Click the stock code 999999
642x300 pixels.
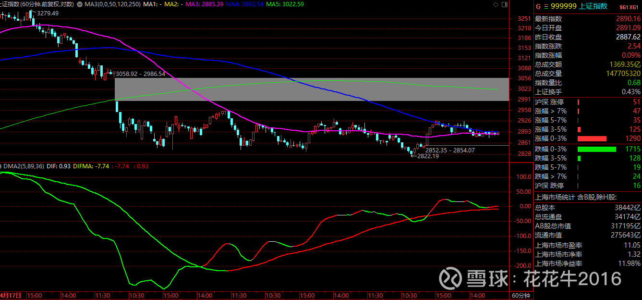tap(564, 6)
